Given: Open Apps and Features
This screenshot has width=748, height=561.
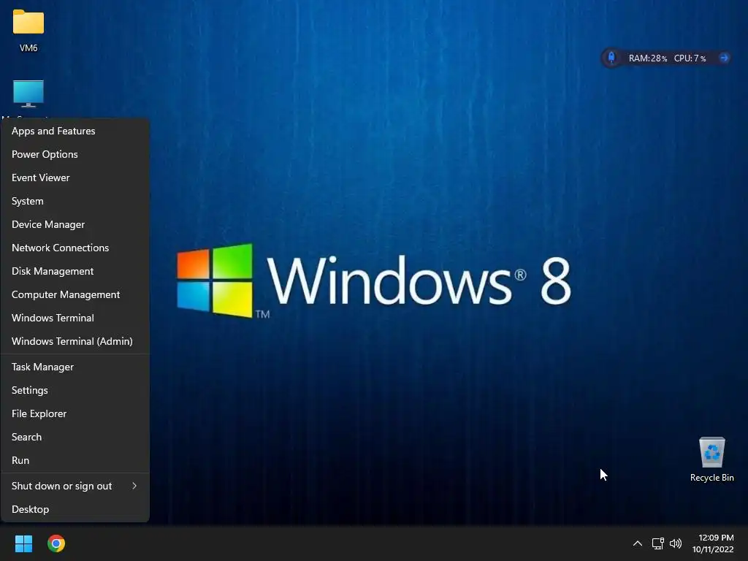Looking at the screenshot, I should click(75, 131).
